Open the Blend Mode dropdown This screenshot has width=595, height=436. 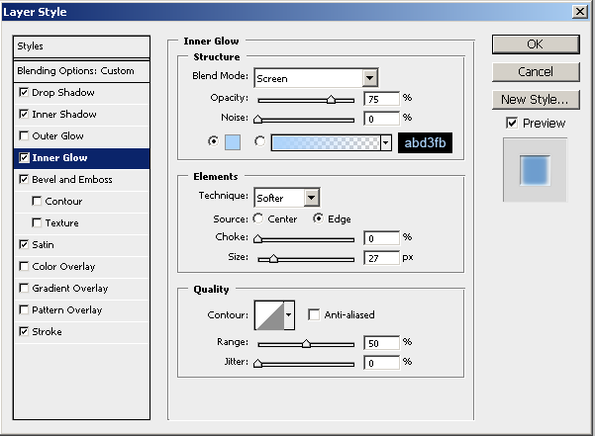point(370,78)
